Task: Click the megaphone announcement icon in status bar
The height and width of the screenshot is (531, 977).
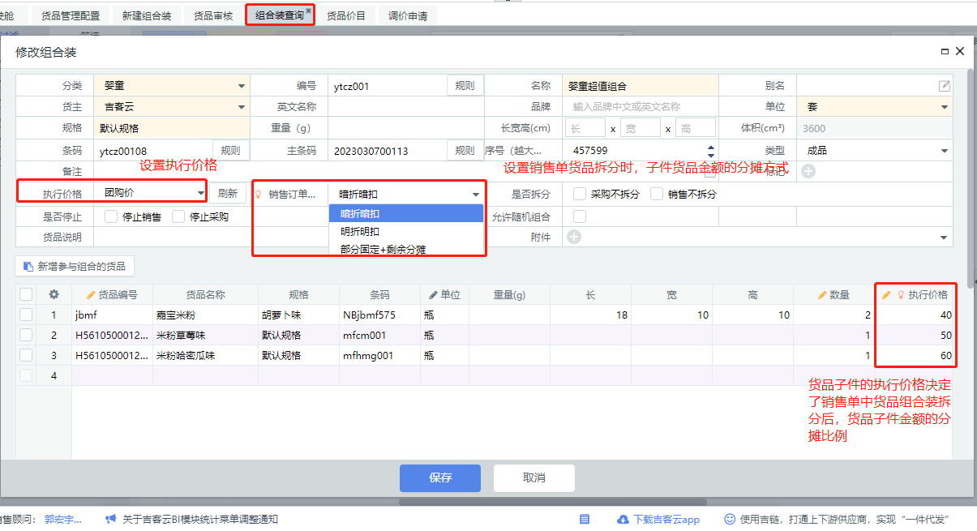Action: click(110, 519)
